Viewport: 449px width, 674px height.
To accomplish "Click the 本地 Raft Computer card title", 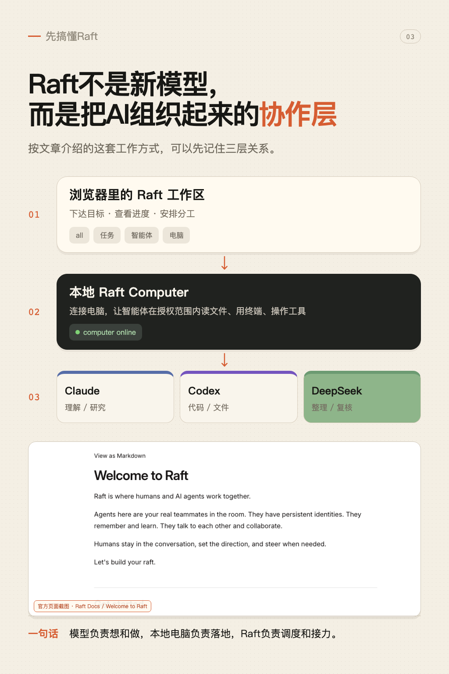I will (129, 292).
